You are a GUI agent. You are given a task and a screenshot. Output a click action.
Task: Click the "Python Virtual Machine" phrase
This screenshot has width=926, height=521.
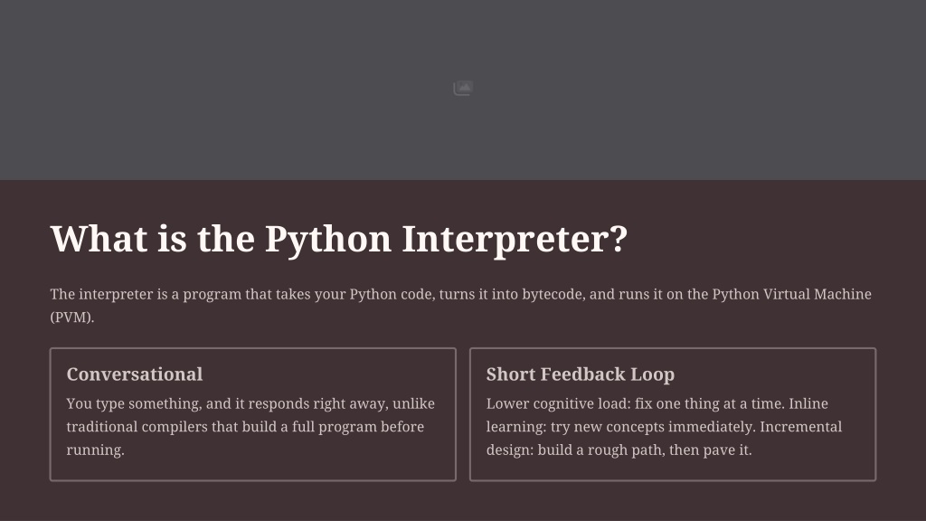pos(791,295)
